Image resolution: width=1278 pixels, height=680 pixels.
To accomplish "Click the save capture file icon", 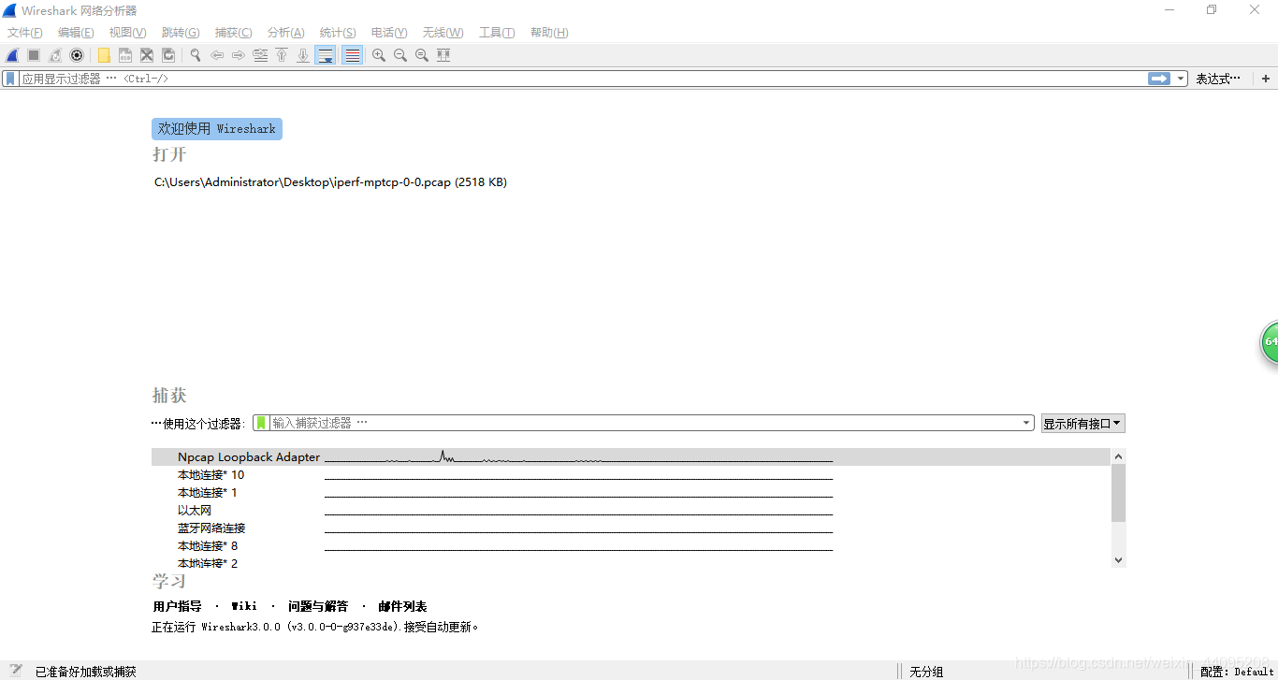I will pos(125,55).
